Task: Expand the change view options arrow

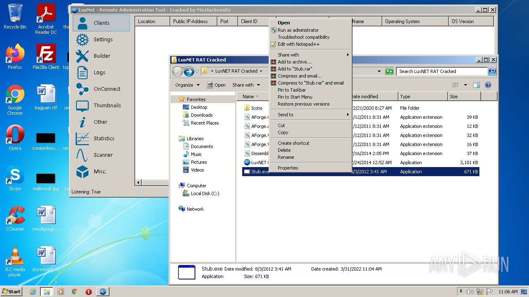Action: click(465, 85)
